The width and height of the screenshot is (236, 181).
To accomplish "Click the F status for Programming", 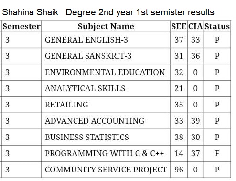I will pyautogui.click(x=217, y=153).
